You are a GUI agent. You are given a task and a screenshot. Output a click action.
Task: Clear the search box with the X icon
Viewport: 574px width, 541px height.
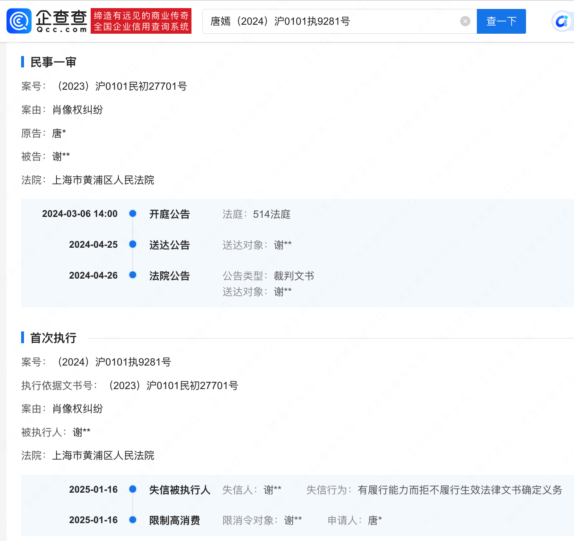coord(465,21)
